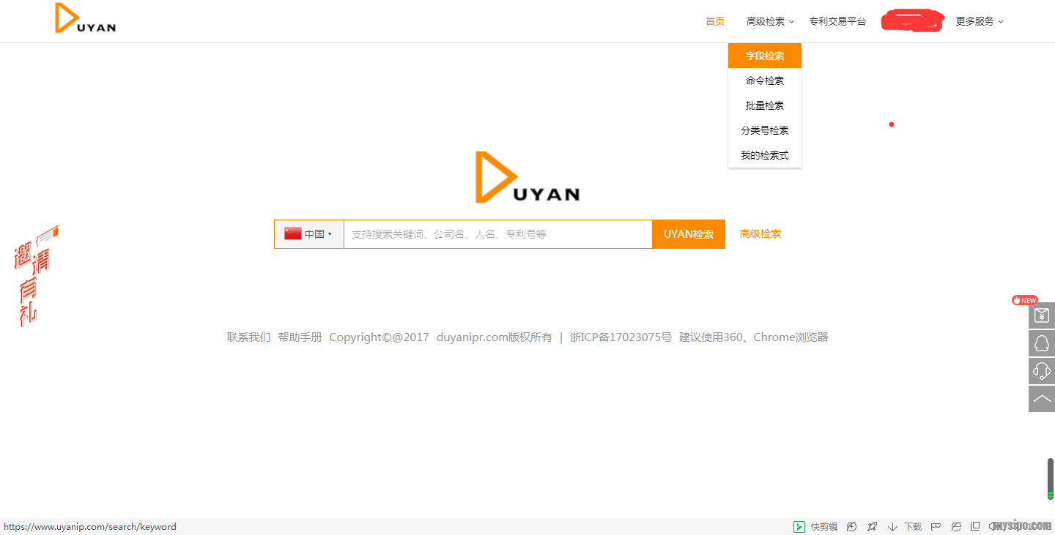Screen dimensions: 1055x535
Task: Go to 专利交易平台 in navigation
Action: pos(837,22)
